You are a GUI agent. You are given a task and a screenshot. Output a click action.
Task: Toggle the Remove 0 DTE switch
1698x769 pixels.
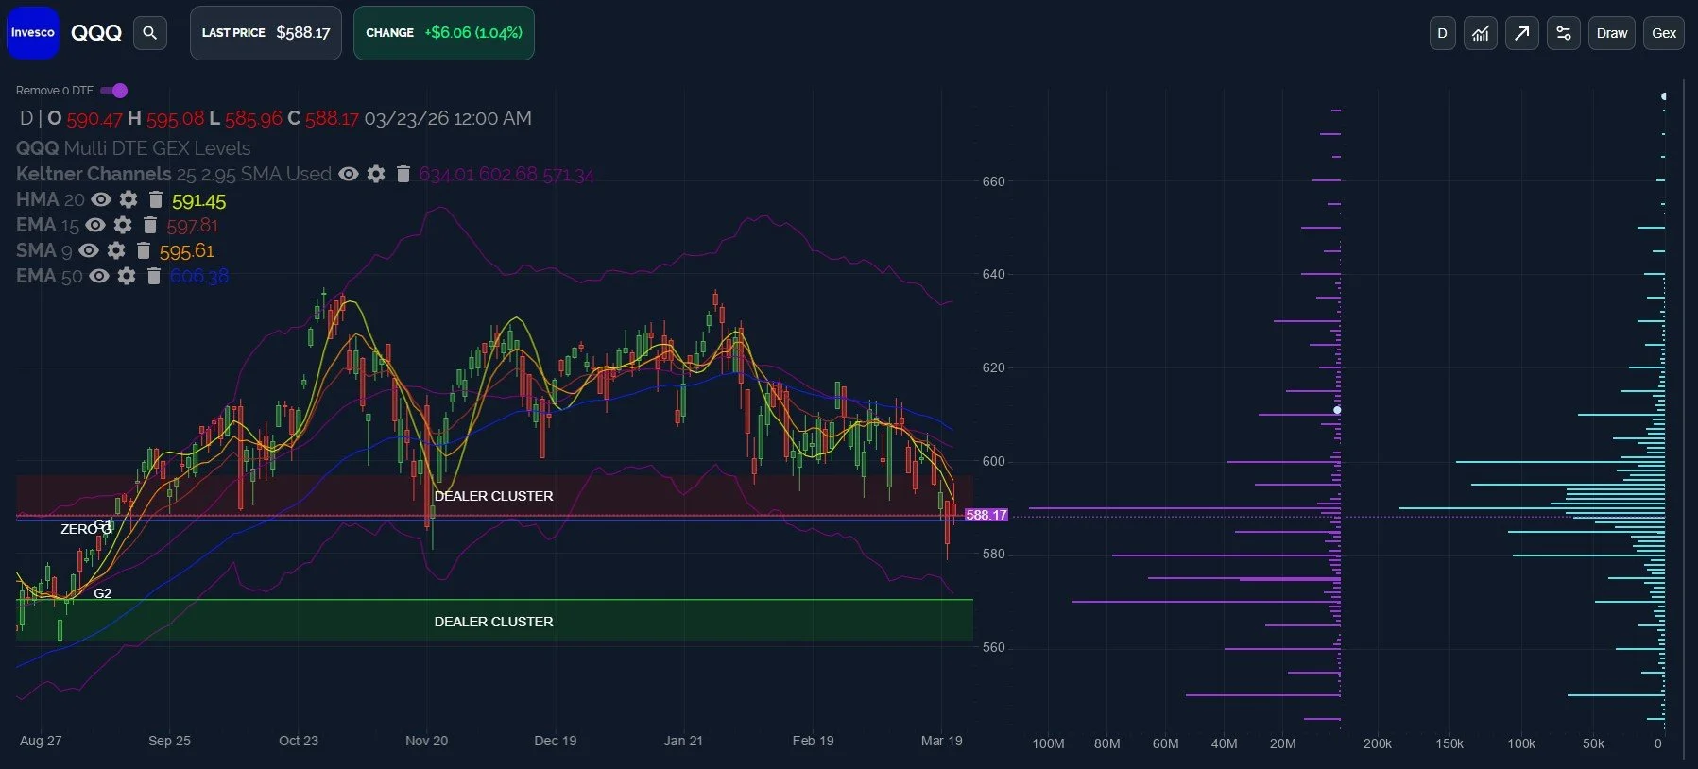point(114,91)
